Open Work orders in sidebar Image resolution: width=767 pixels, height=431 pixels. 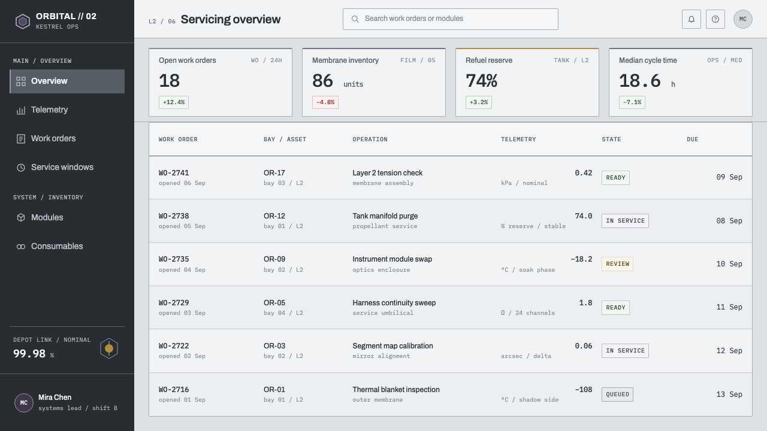click(67, 139)
